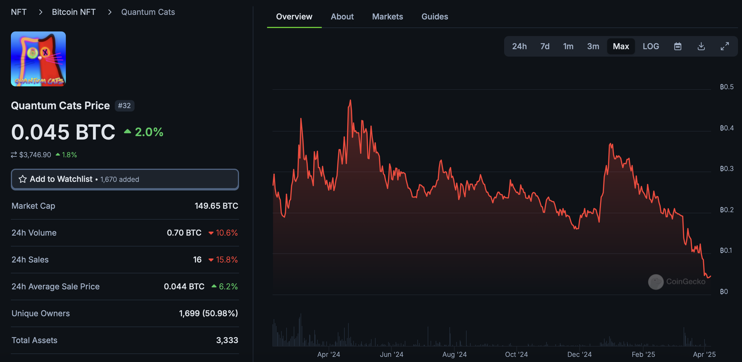Click the Oct '24 axis label
742x362 pixels.
coord(516,354)
